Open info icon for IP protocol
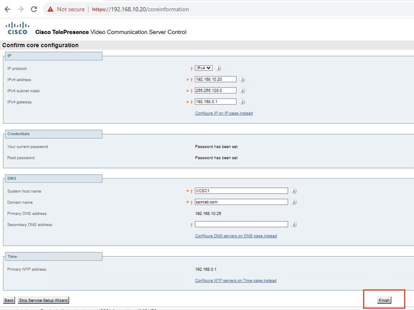This screenshot has width=414, height=310. coord(218,68)
